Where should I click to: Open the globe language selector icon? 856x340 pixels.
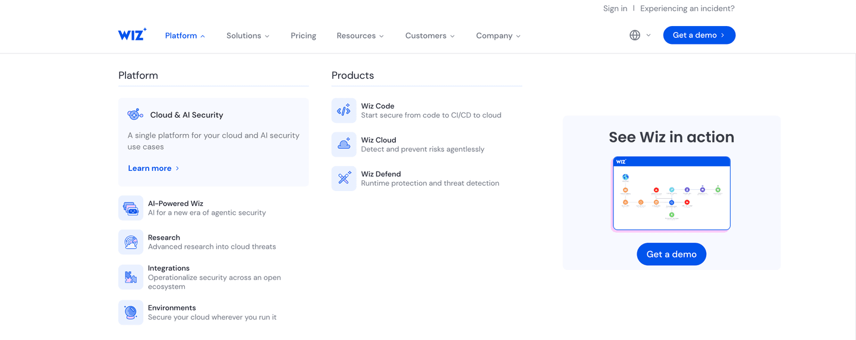[635, 36]
